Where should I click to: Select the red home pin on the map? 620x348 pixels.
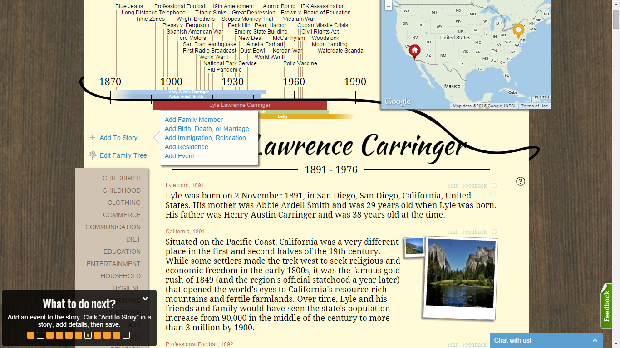414,52
